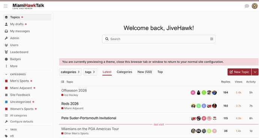Image resolution: width=259 pixels, height=138 pixels.
Task: Create a New Topic
Action: click(239, 72)
